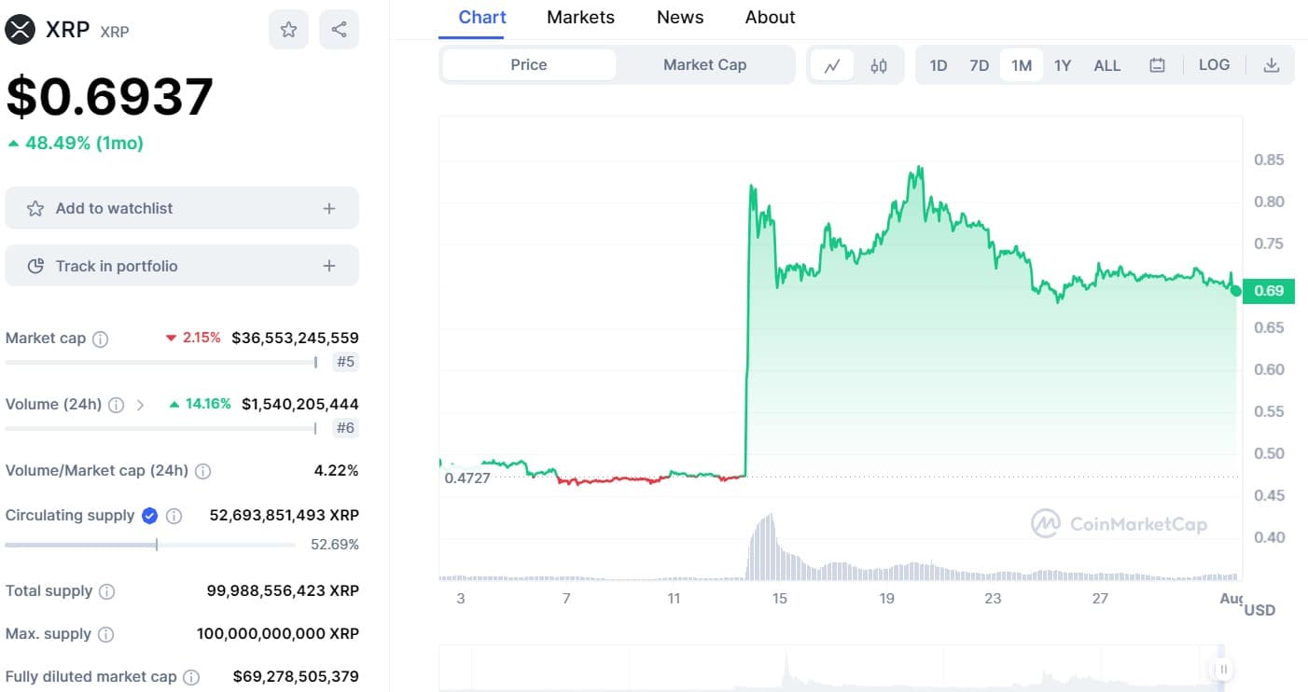Image resolution: width=1308 pixels, height=692 pixels.
Task: Show Volume/Market cap info icon
Action: click(x=202, y=471)
